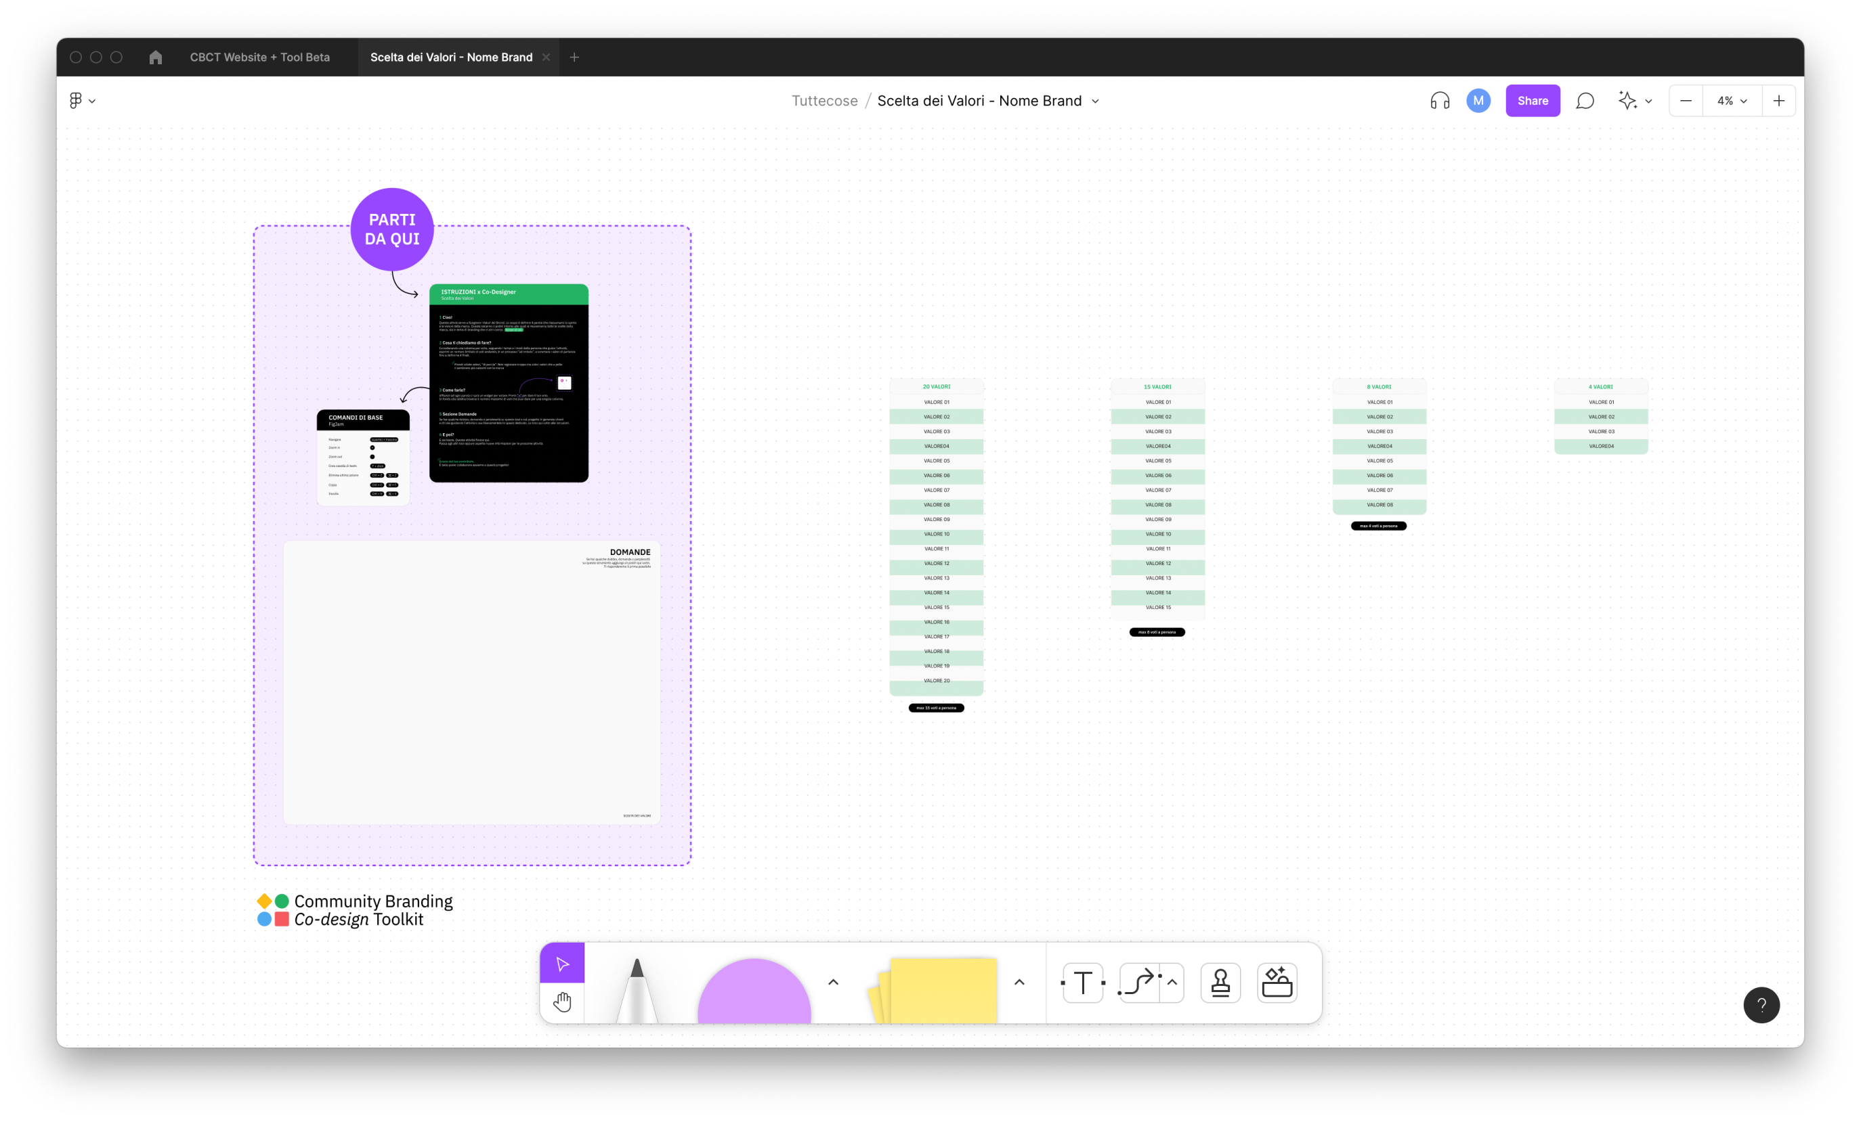This screenshot has height=1122, width=1861.
Task: Click the 20 VALORI column header
Action: [x=936, y=387]
